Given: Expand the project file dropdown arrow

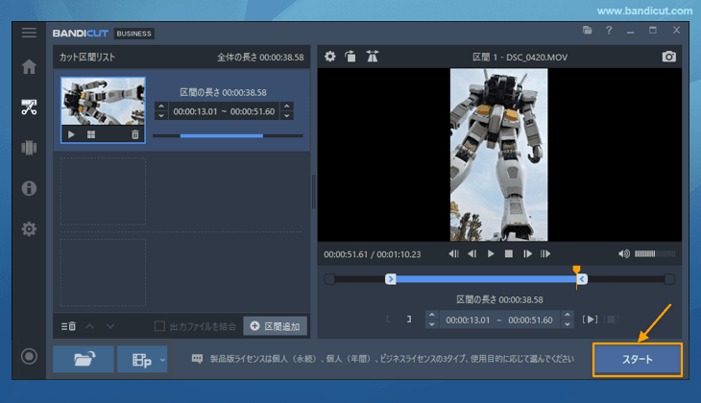Looking at the screenshot, I should click(162, 359).
